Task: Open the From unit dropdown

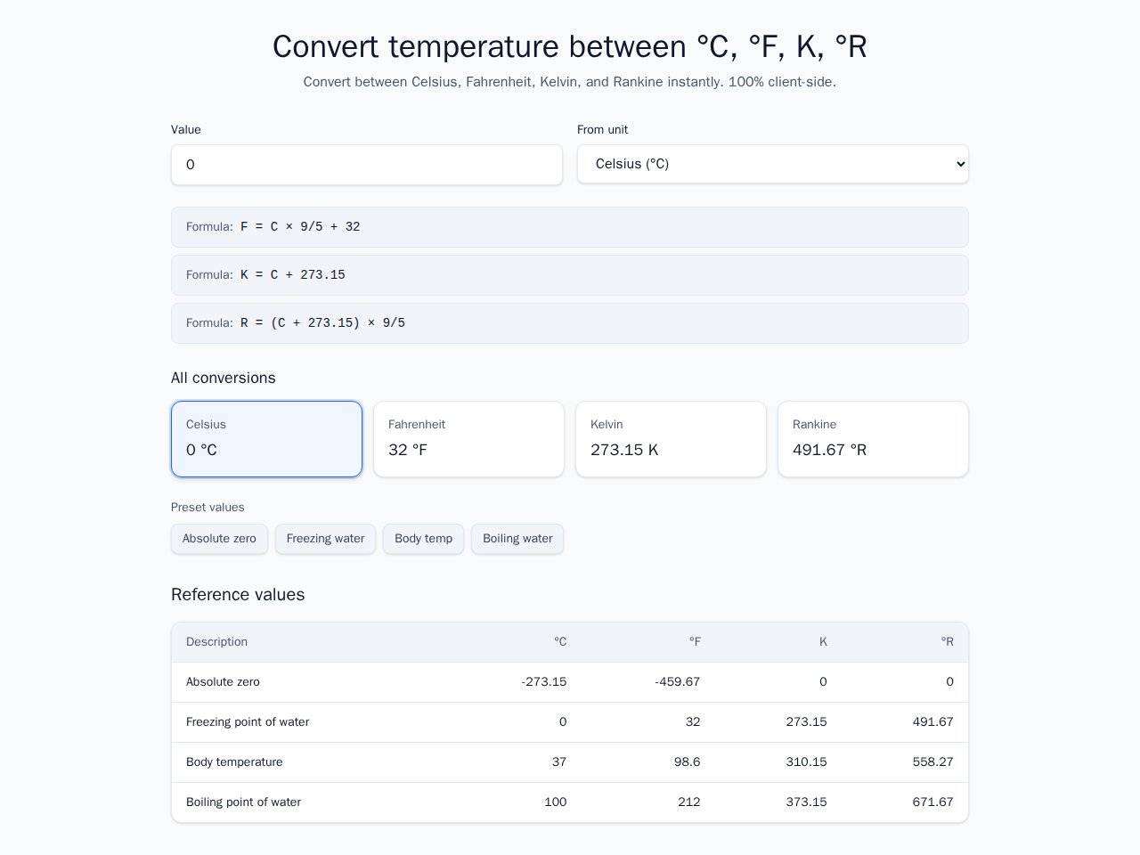Action: [x=773, y=164]
